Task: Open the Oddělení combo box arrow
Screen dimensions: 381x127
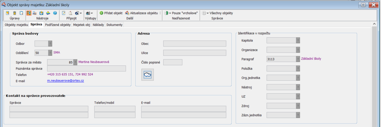Action: [x=50, y=53]
